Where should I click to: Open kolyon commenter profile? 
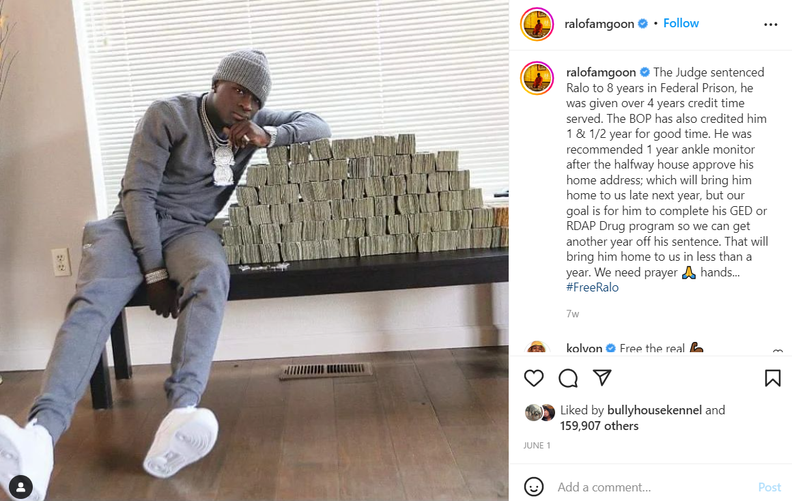coord(584,349)
